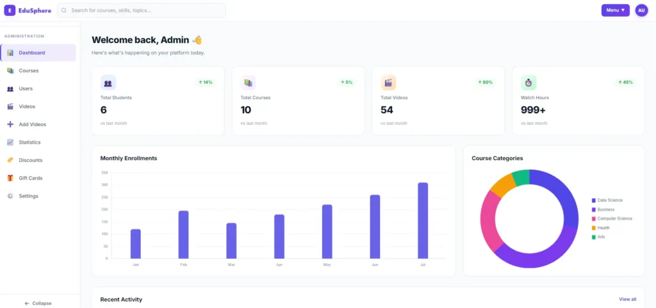The width and height of the screenshot is (656, 308).
Task: Click the Dashboard bar chart icon
Action: click(10, 53)
